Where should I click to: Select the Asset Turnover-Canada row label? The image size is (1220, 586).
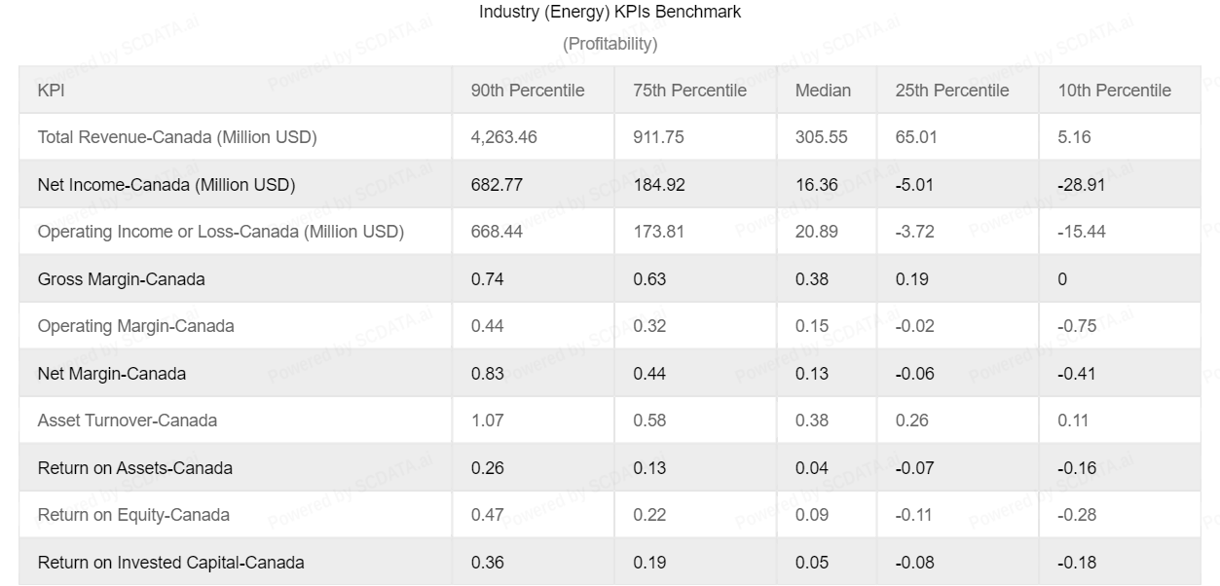[128, 421]
